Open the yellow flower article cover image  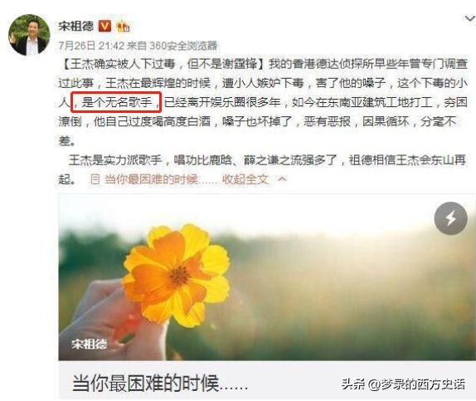(267, 276)
